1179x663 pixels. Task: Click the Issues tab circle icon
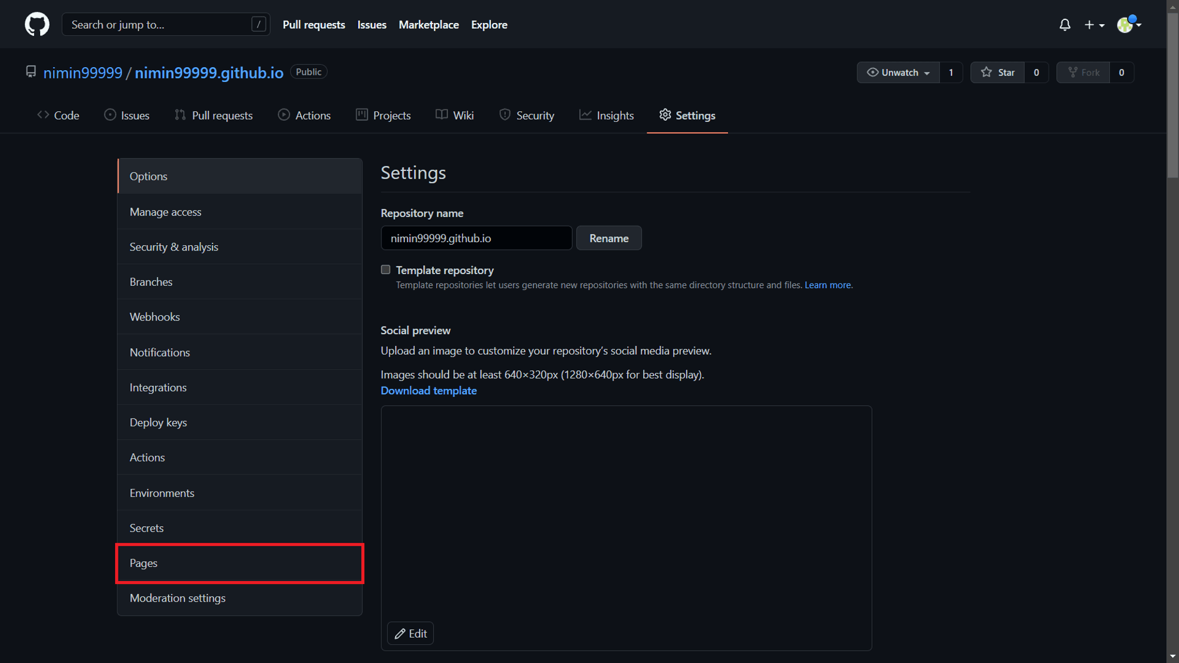click(110, 115)
